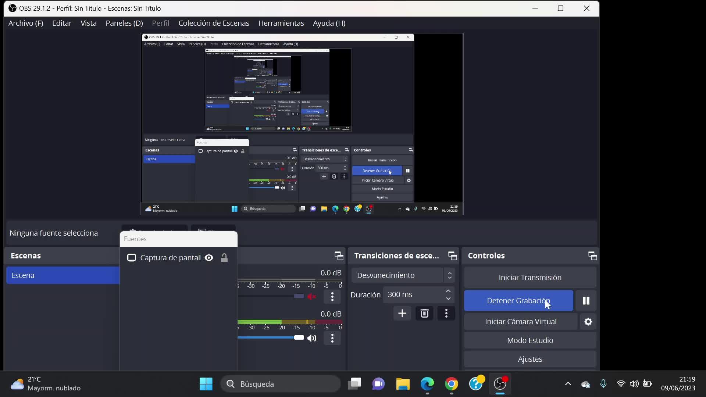Viewport: 706px width, 397px height.
Task: Add a new scene transition
Action: pos(402,313)
